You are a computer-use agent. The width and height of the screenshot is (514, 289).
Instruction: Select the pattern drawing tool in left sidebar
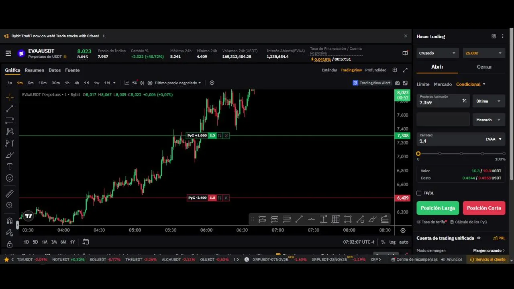(10, 131)
